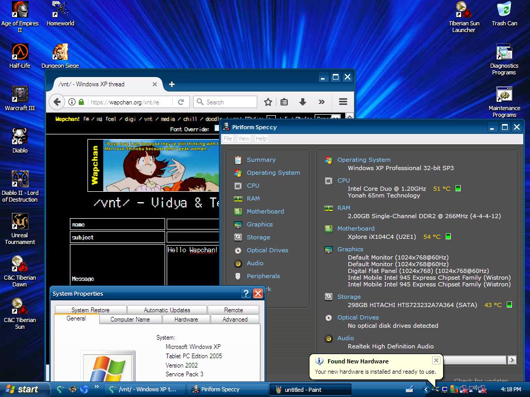
Task: Open the Computer Name tab
Action: click(x=130, y=319)
